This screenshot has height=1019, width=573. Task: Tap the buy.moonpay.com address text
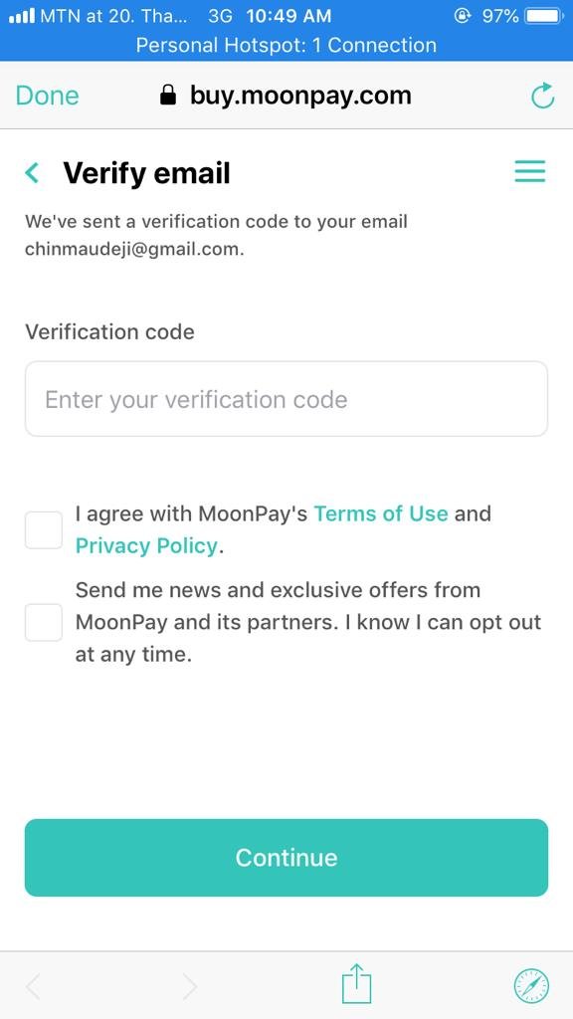click(300, 96)
